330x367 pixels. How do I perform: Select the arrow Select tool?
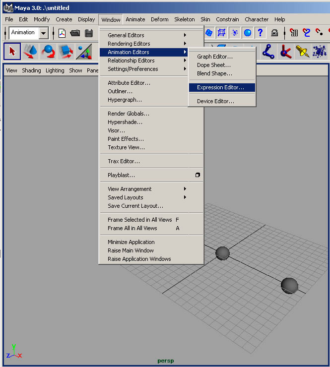point(12,51)
